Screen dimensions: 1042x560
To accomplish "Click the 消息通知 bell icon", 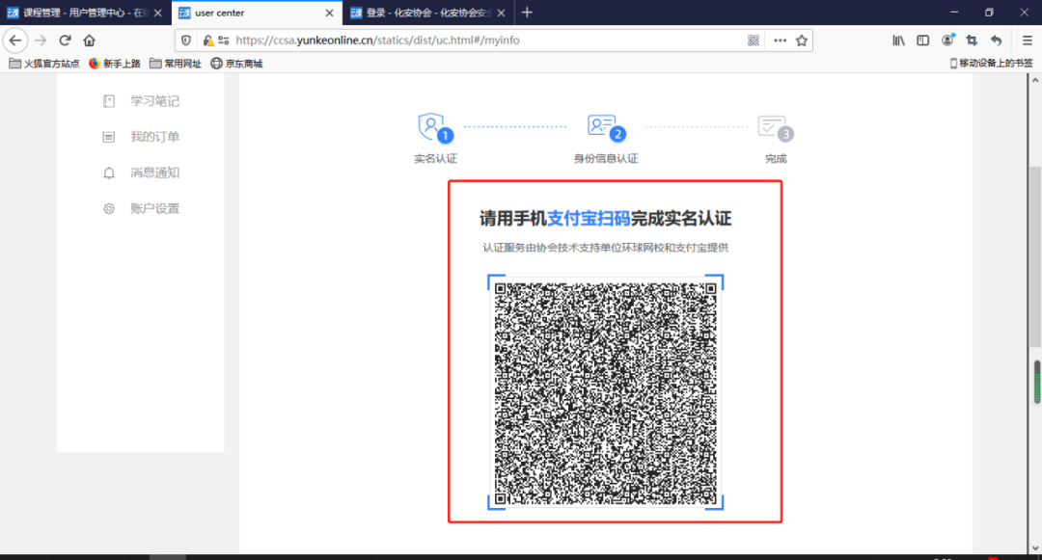I will pos(109,173).
